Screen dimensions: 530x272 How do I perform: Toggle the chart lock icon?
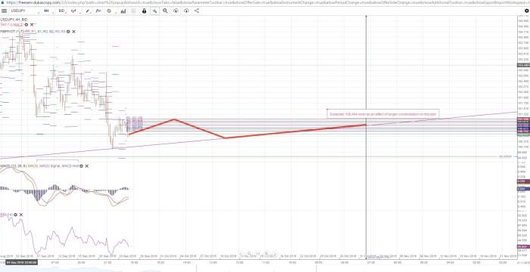[145, 11]
